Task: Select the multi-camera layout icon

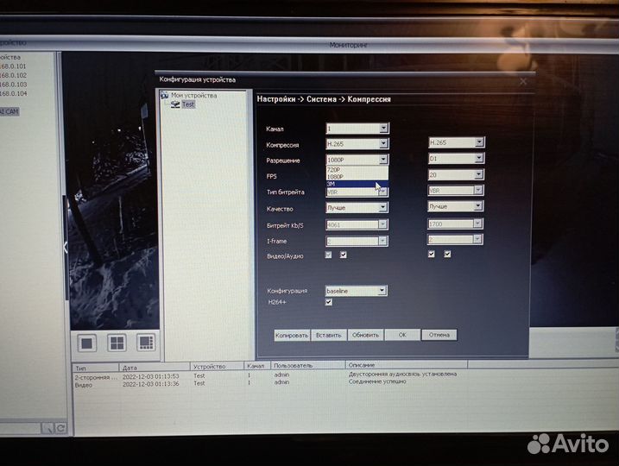Action: pos(145,343)
